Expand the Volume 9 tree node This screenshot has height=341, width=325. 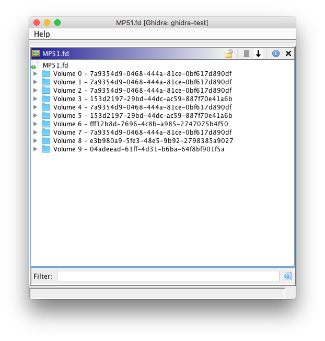pos(36,149)
